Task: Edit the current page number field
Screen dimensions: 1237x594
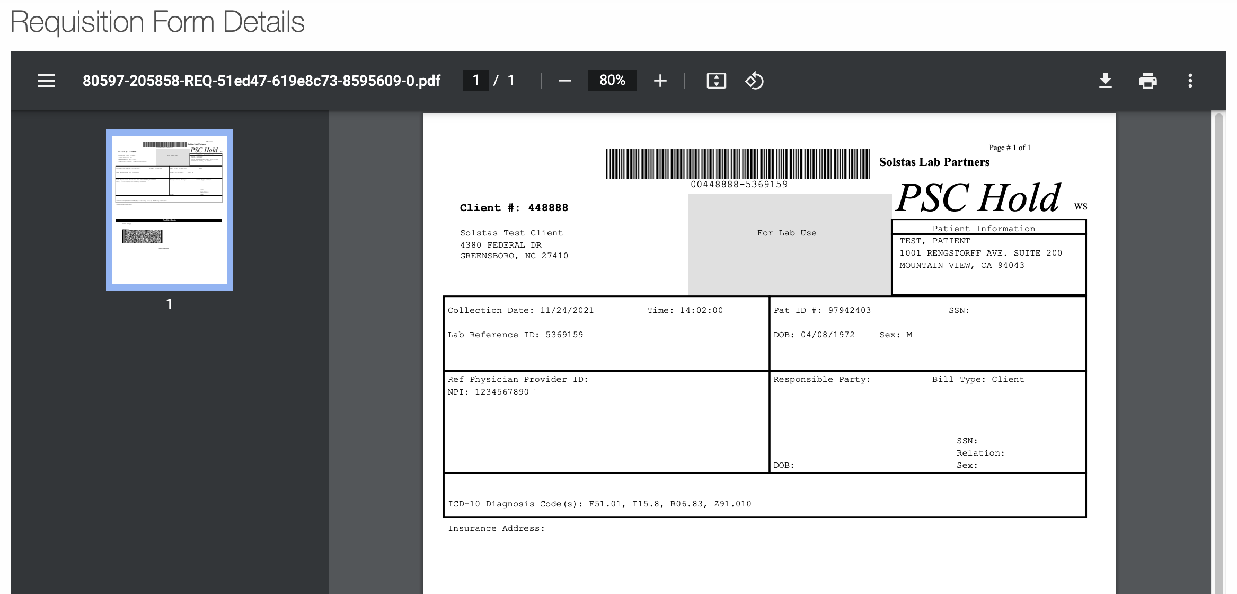Action: [475, 81]
